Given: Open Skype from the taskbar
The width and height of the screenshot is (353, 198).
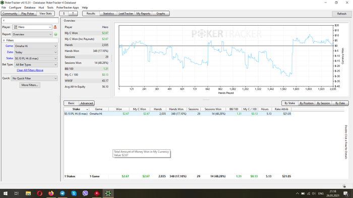Looking at the screenshot, I should coord(74,193).
